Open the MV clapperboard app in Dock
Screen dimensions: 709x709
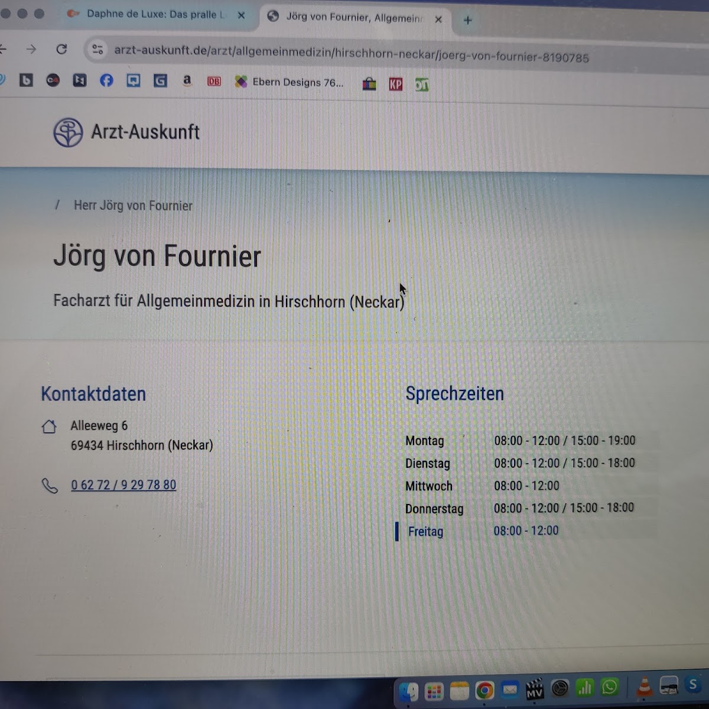[x=535, y=689]
